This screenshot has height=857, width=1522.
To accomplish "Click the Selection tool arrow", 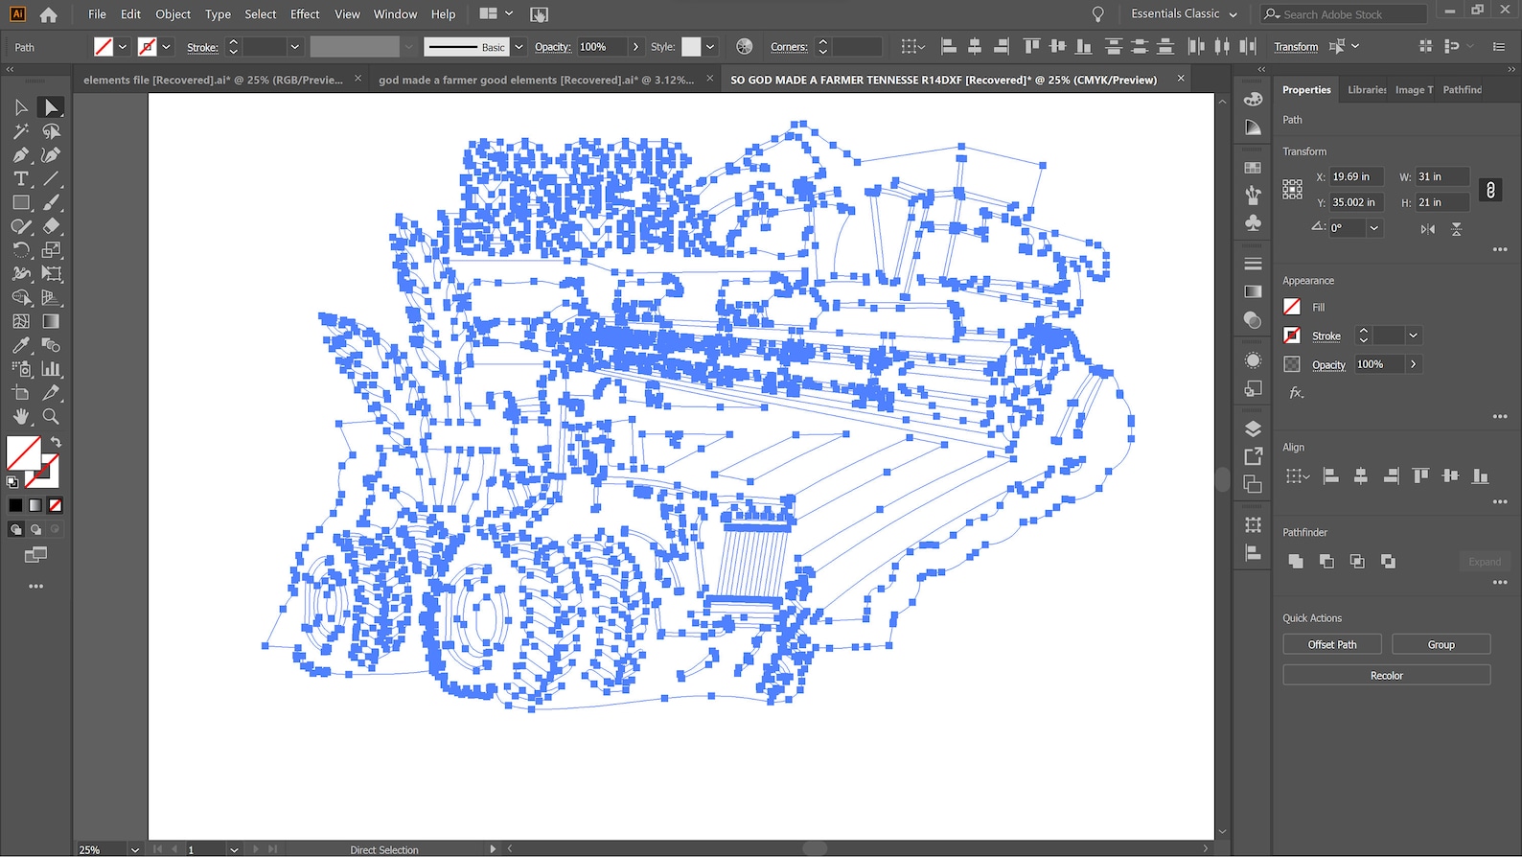I will 20,107.
